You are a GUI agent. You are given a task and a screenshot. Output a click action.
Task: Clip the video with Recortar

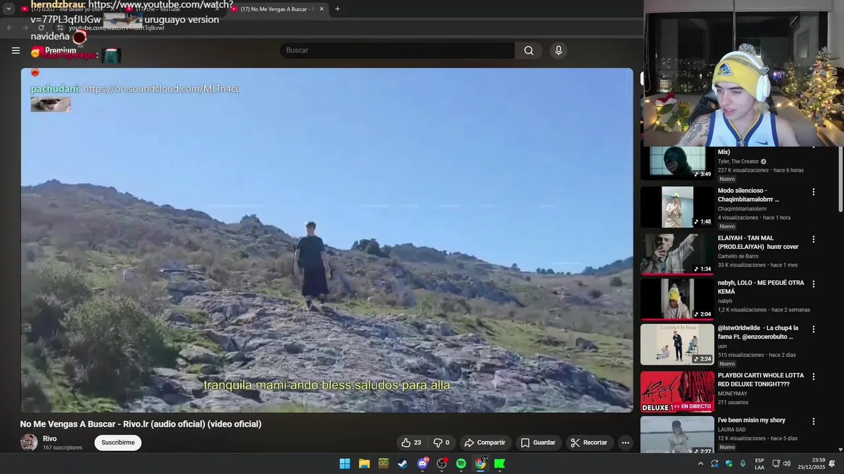[589, 442]
